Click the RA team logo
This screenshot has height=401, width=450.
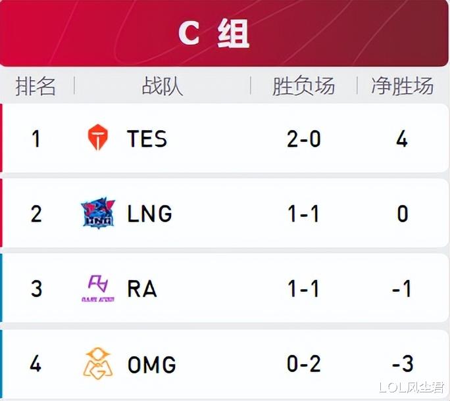98,289
